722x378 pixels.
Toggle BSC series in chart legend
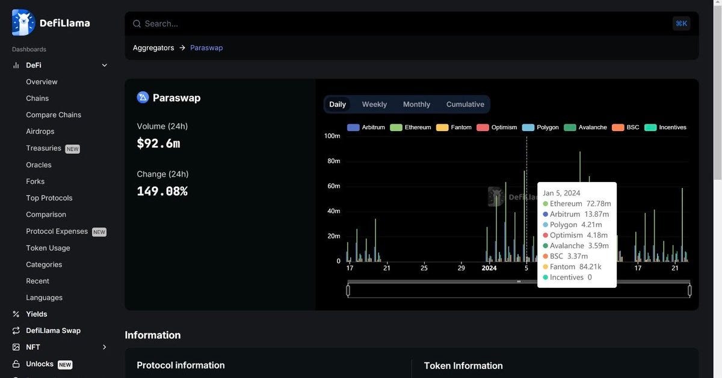click(x=626, y=127)
